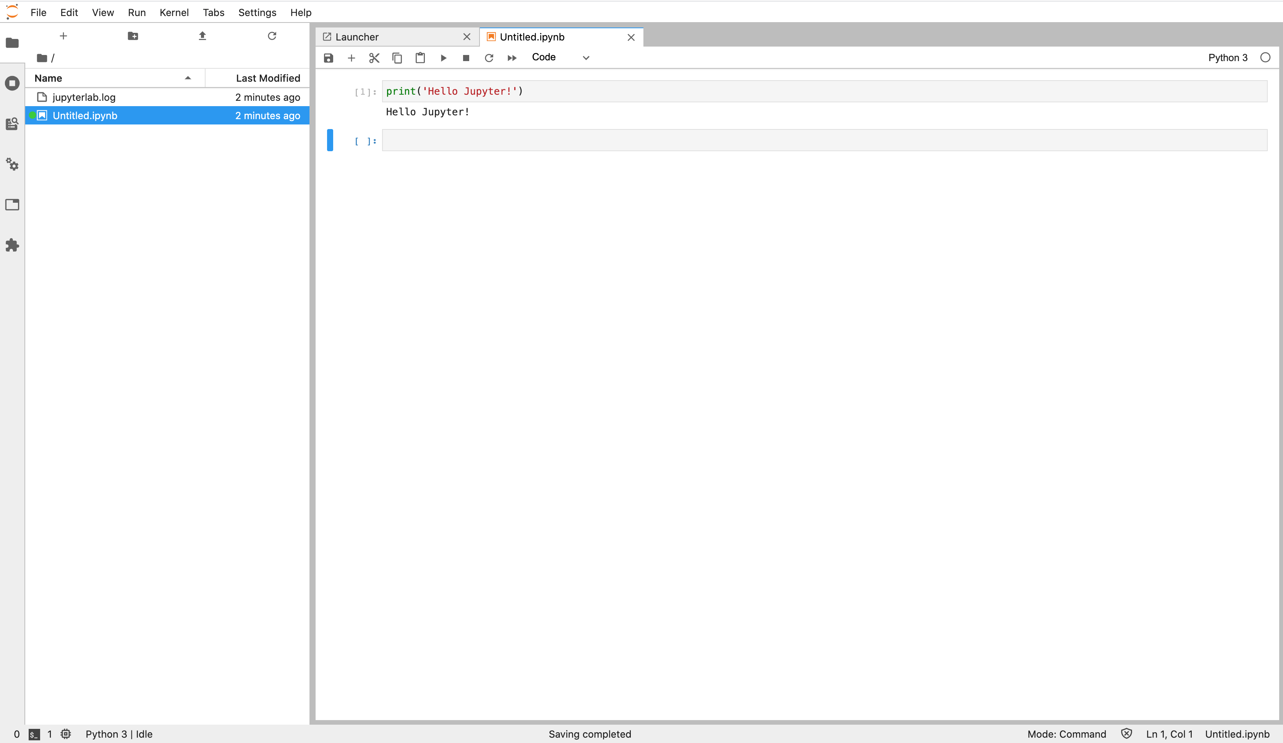Click the empty [ ]: cell prompt
The height and width of the screenshot is (743, 1283).
[365, 141]
